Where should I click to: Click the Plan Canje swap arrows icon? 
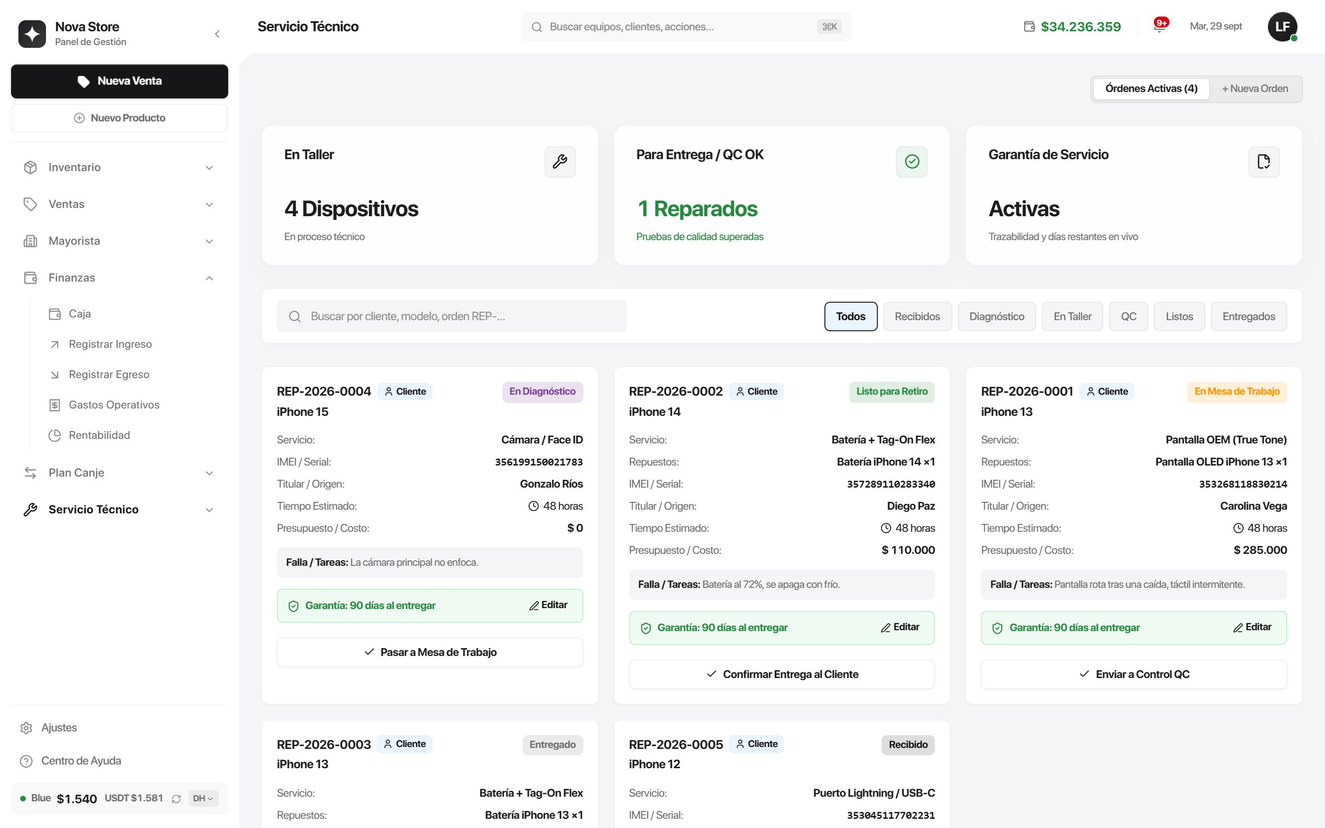[x=31, y=472]
